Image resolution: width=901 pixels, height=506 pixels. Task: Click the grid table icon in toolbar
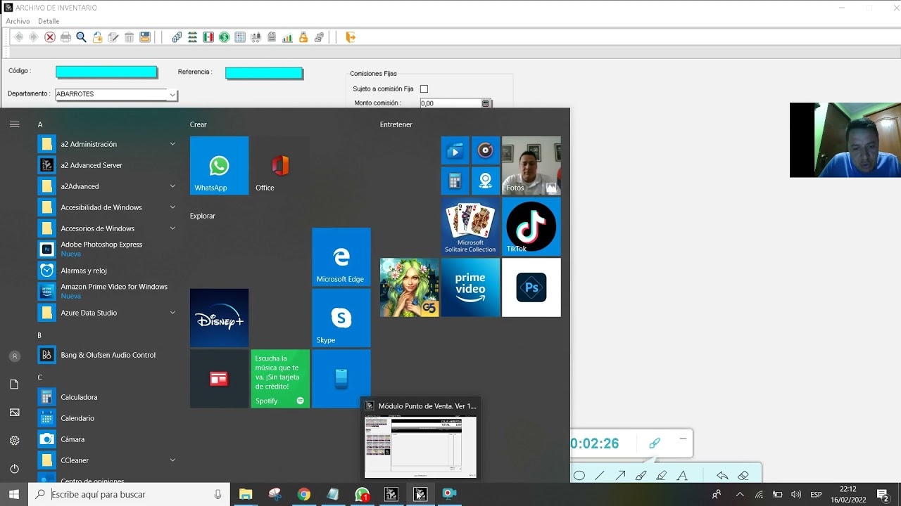tap(240, 37)
